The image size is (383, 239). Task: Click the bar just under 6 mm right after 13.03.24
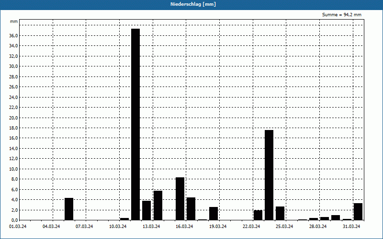pyautogui.click(x=158, y=206)
